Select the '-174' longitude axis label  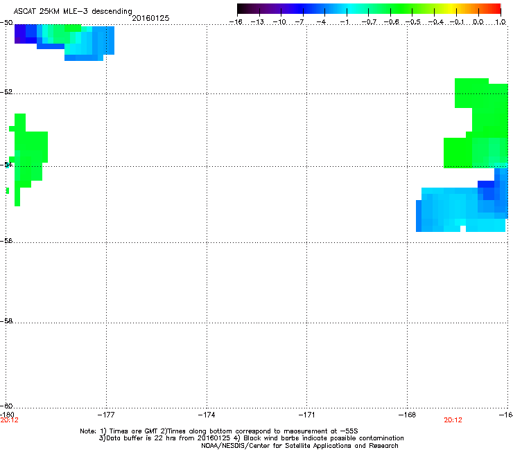(207, 415)
